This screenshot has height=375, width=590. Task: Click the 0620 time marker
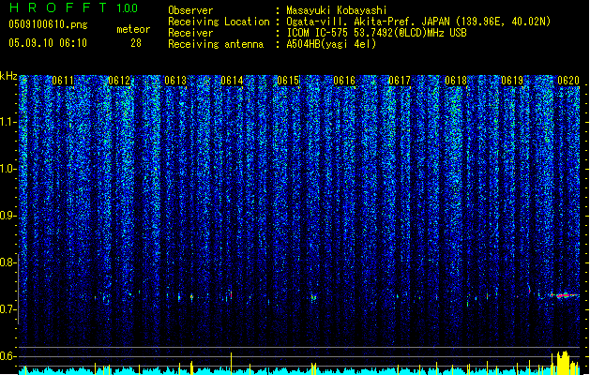568,81
